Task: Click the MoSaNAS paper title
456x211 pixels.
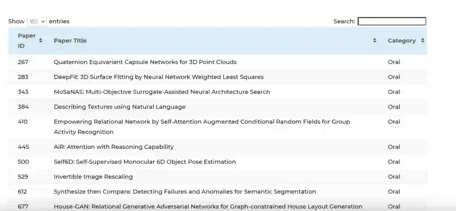Action: pos(162,92)
